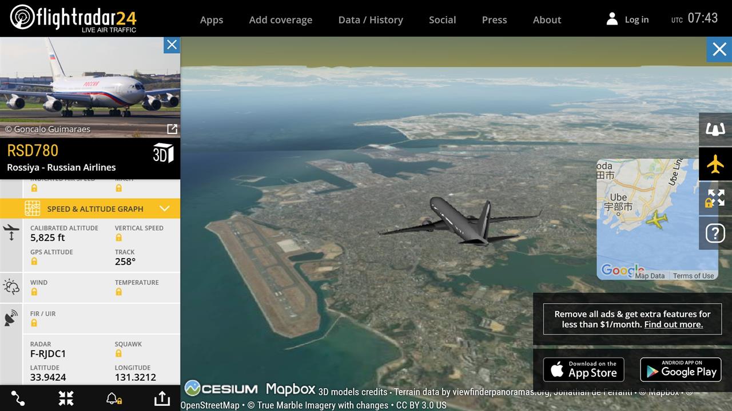Click the locked GPS Altitude padlock
This screenshot has width=732, height=411.
(x=34, y=261)
